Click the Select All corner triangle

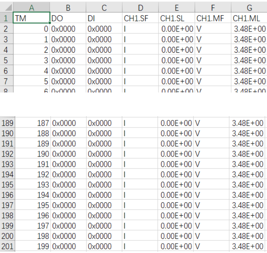(6, 7)
